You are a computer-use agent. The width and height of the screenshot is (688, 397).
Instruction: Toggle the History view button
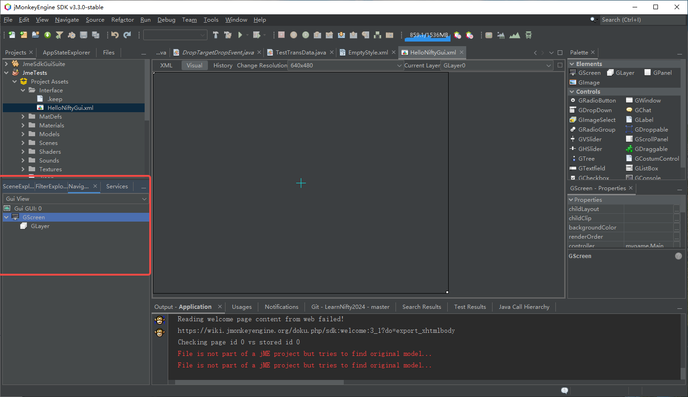tap(223, 66)
